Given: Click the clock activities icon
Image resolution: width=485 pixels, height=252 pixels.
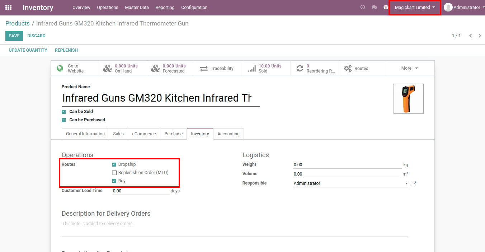Looking at the screenshot, I should click(x=363, y=8).
